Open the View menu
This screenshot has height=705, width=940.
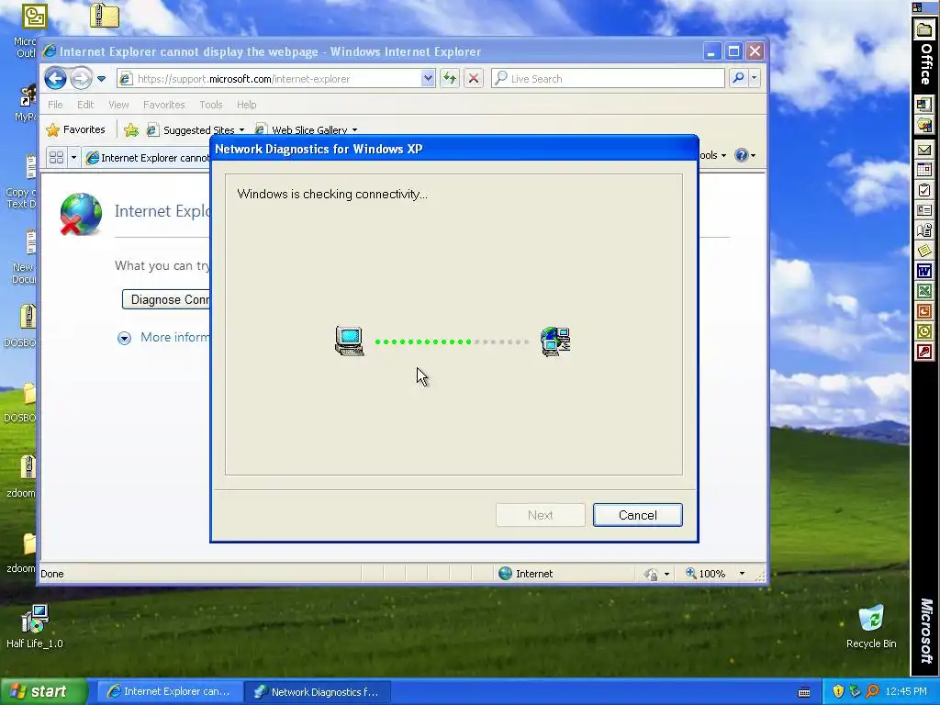pyautogui.click(x=118, y=105)
